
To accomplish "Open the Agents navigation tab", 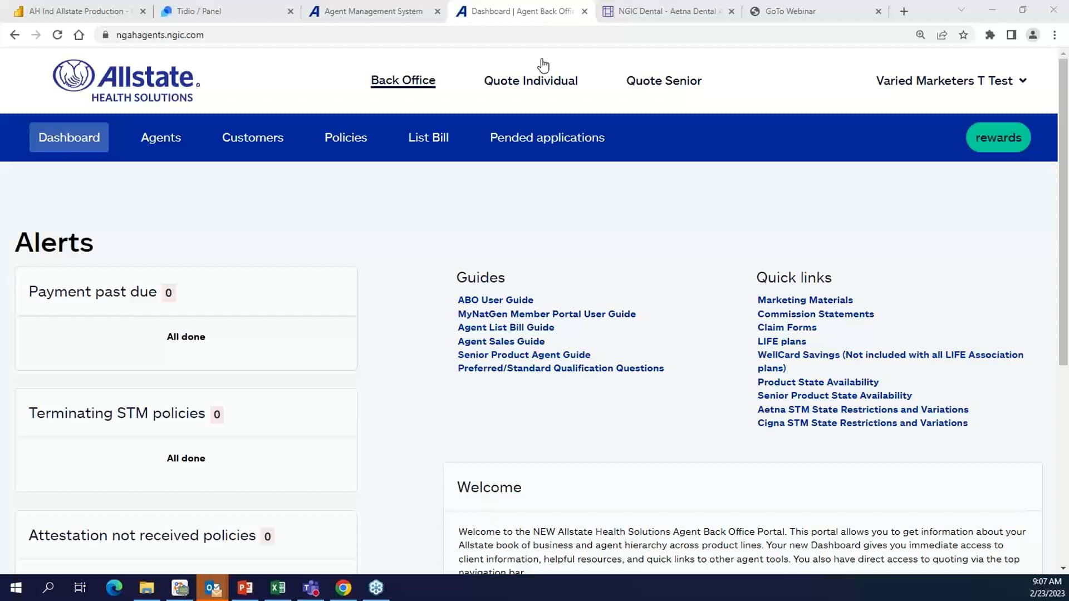I will click(x=160, y=137).
